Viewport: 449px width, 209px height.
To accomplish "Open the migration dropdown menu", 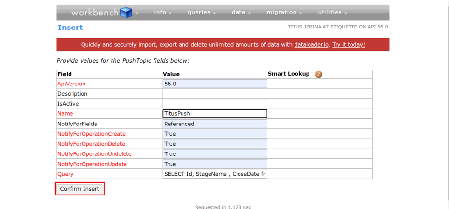I will pos(284,13).
